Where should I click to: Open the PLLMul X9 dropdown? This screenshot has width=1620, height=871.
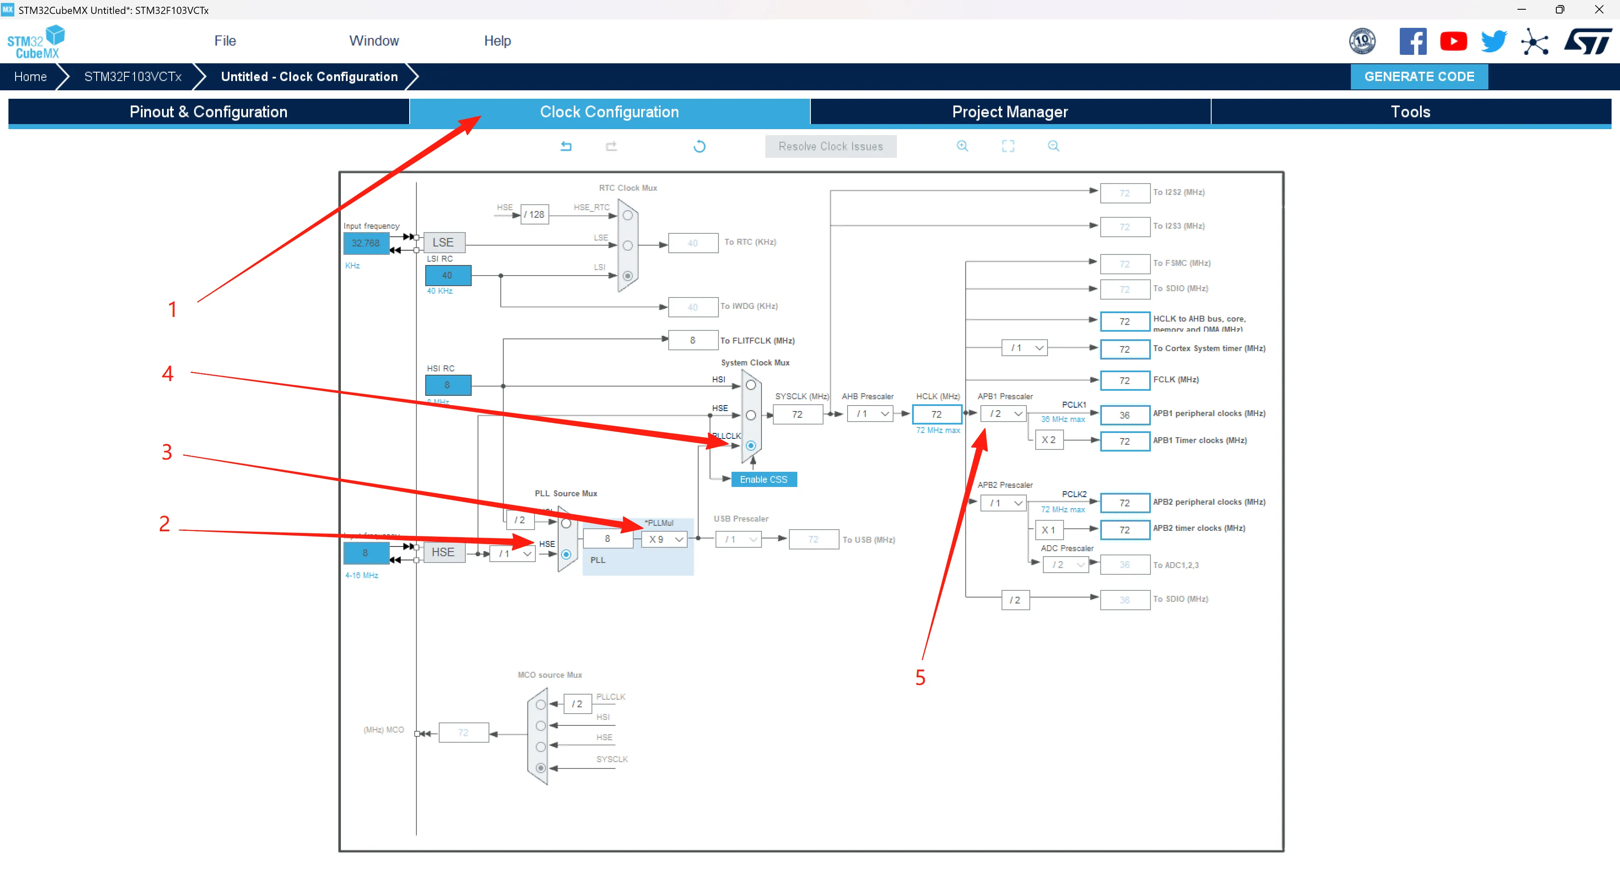click(x=665, y=539)
